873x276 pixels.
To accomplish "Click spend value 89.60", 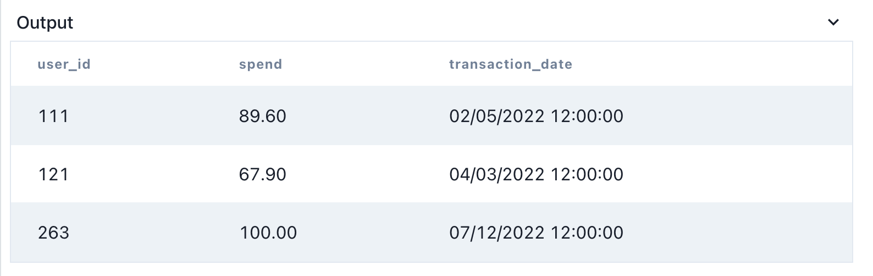I will (x=263, y=116).
